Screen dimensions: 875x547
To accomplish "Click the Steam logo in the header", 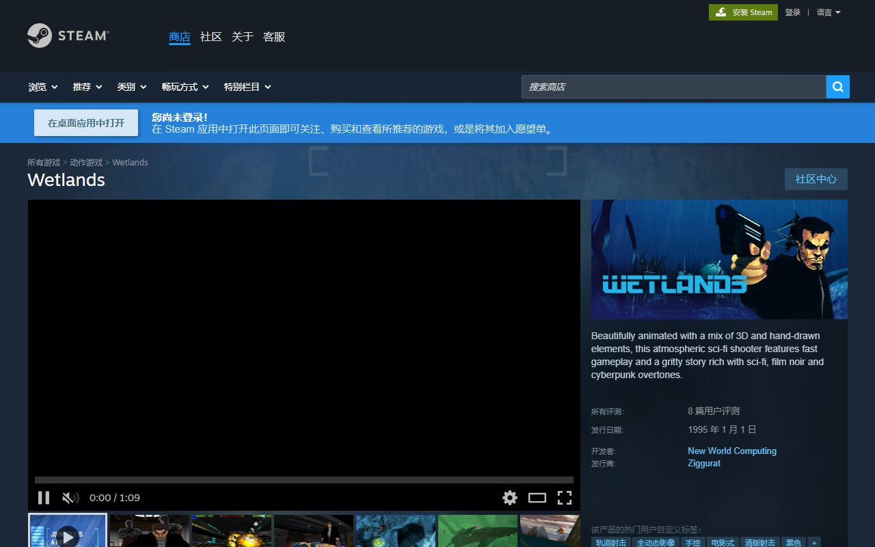I will pos(68,36).
